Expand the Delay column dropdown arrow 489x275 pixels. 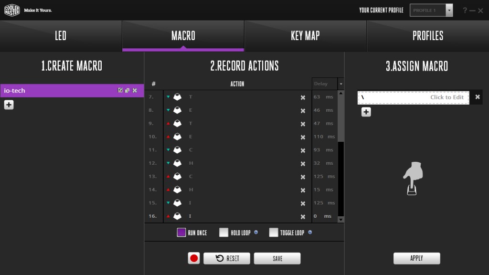click(341, 84)
